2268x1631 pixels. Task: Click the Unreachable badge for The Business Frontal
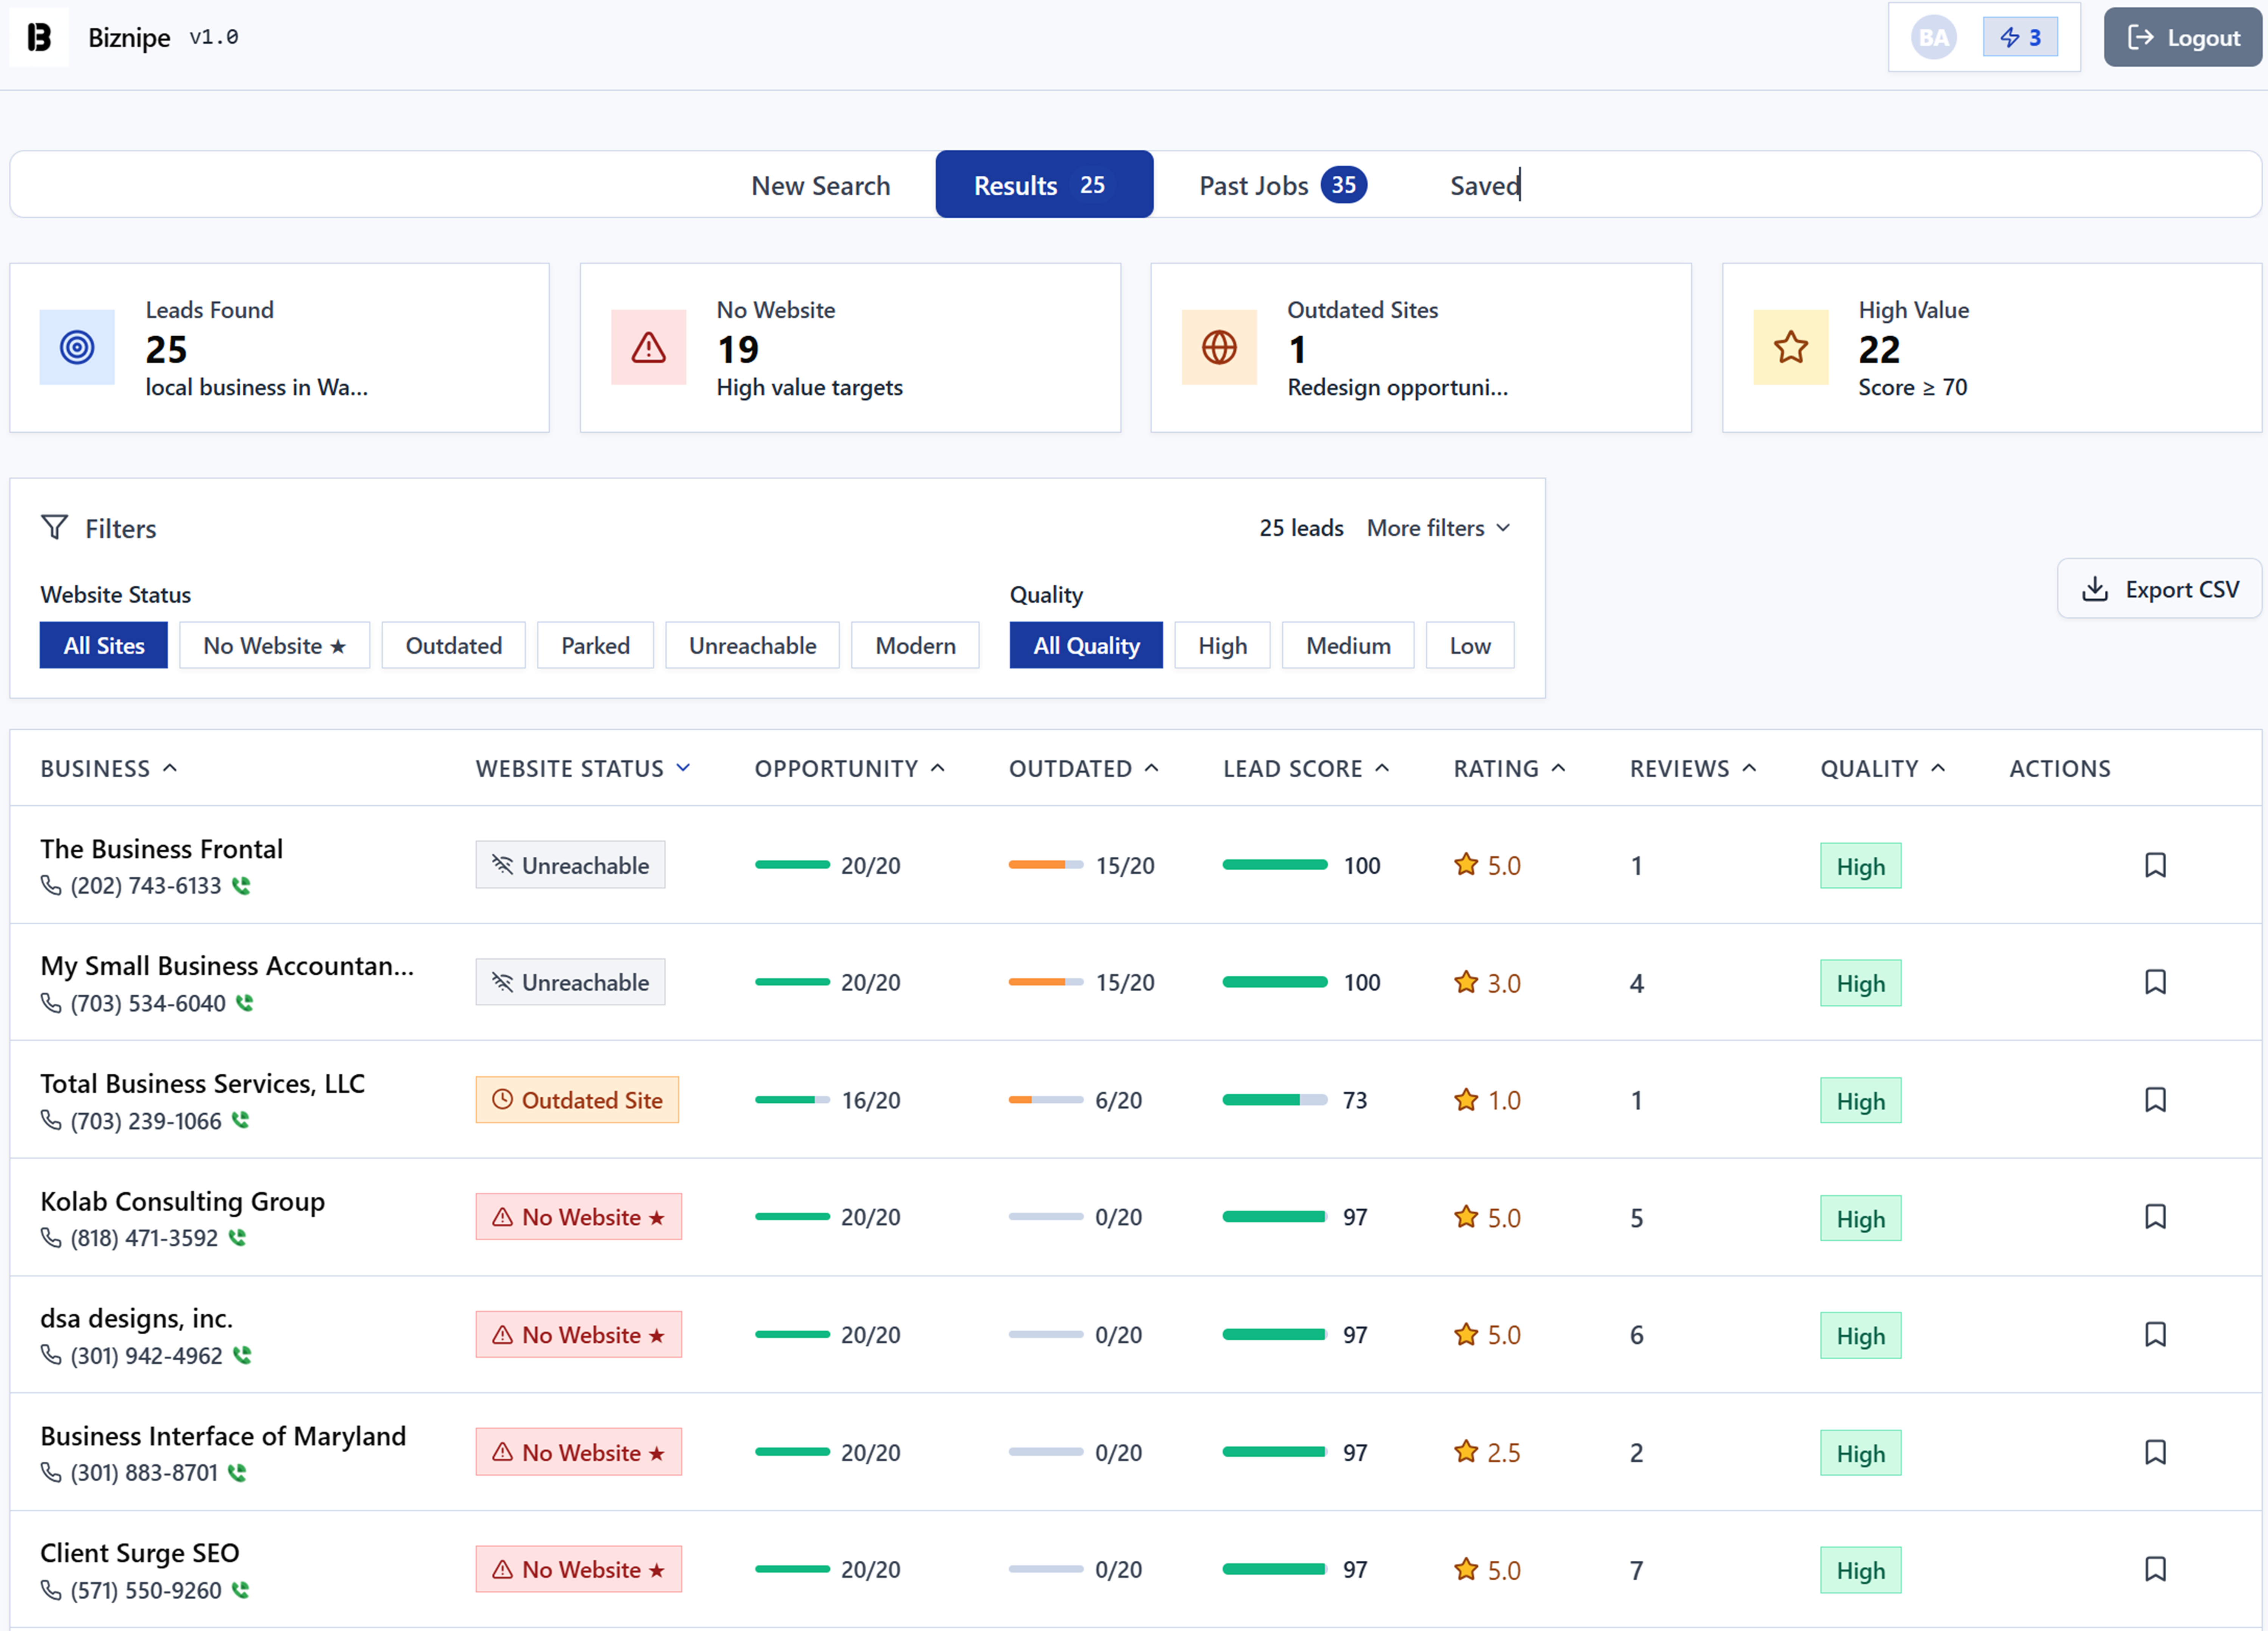click(570, 865)
